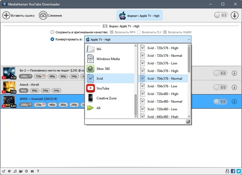Open the Facebook icon link

pos(233,171)
